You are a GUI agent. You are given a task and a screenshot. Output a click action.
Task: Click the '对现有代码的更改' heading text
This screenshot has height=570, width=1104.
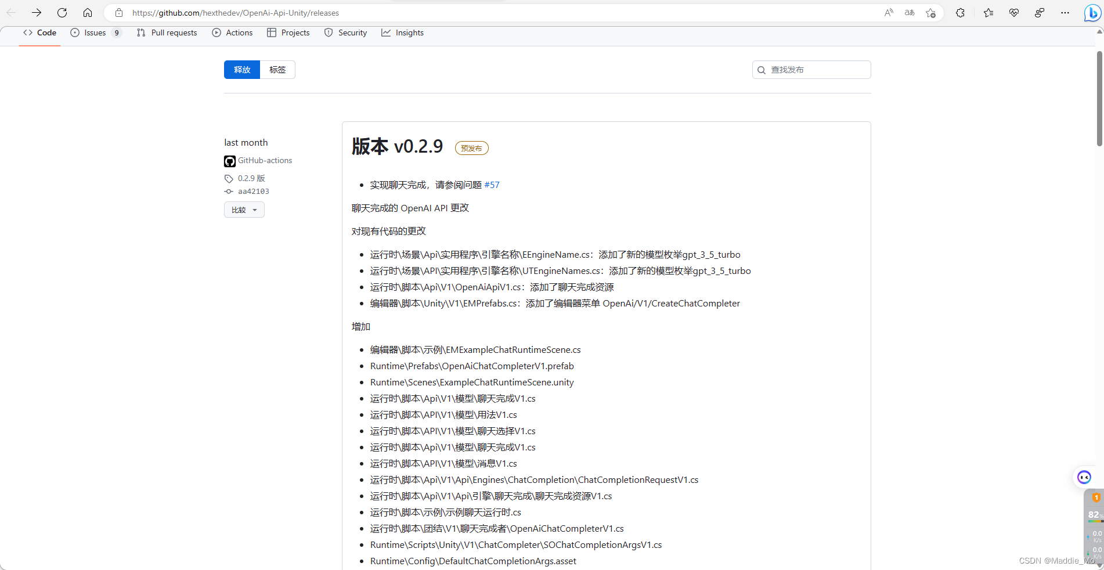pyautogui.click(x=389, y=231)
